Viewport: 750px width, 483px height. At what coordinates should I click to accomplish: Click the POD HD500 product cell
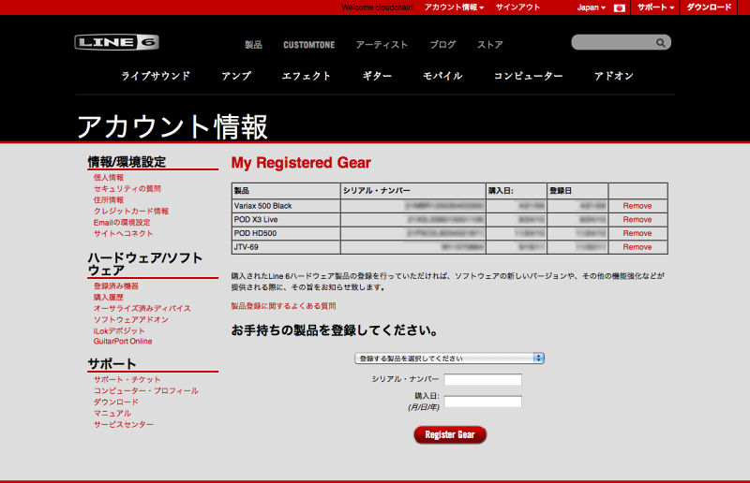click(286, 233)
